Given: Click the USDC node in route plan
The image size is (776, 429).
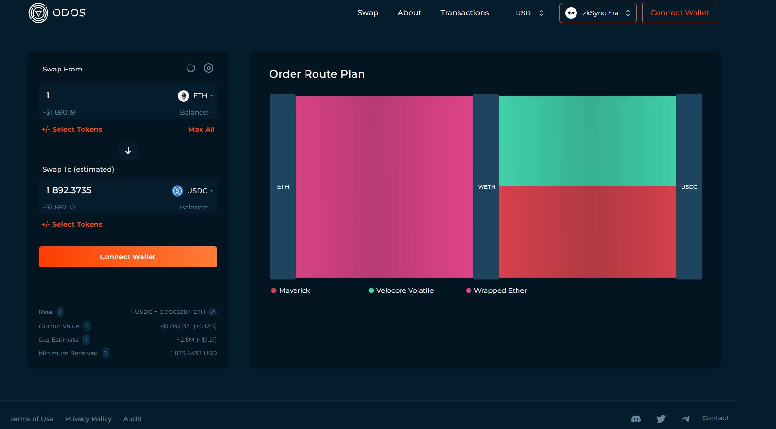Looking at the screenshot, I should (x=689, y=187).
